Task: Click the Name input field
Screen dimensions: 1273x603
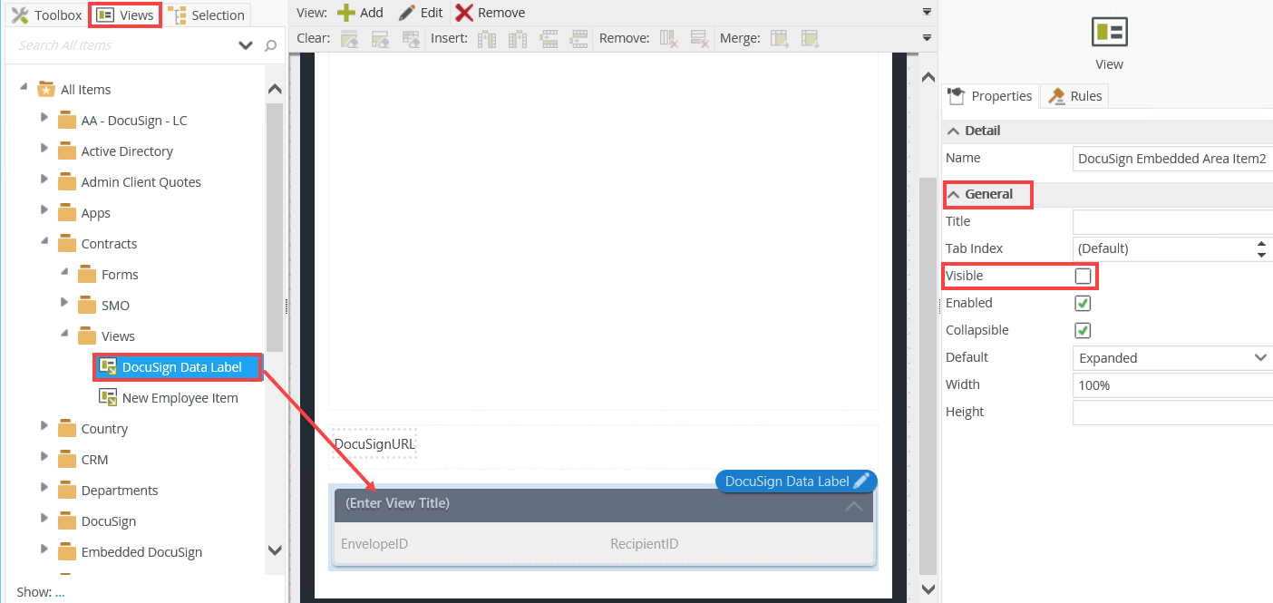Action: pyautogui.click(x=1172, y=158)
